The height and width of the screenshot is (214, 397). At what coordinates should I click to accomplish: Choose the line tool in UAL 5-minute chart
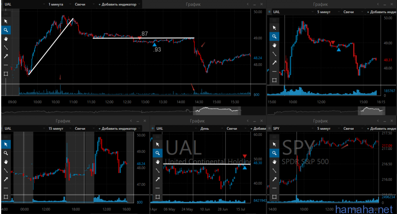point(274,54)
